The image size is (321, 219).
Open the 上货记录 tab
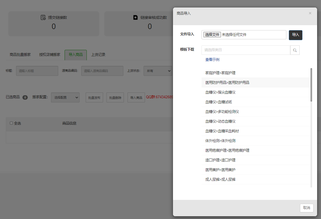click(98, 55)
